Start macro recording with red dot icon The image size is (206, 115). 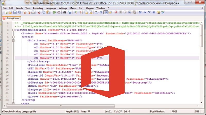click(116, 12)
